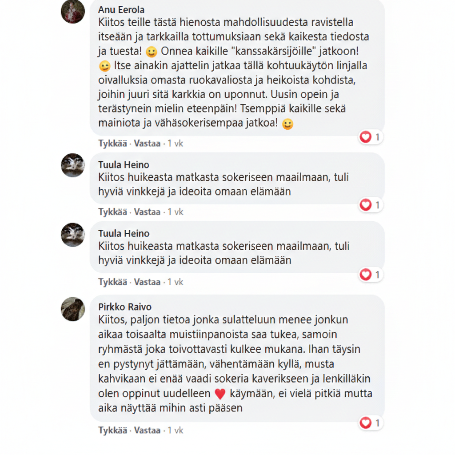Open Anu Eerola's name link

point(121,10)
